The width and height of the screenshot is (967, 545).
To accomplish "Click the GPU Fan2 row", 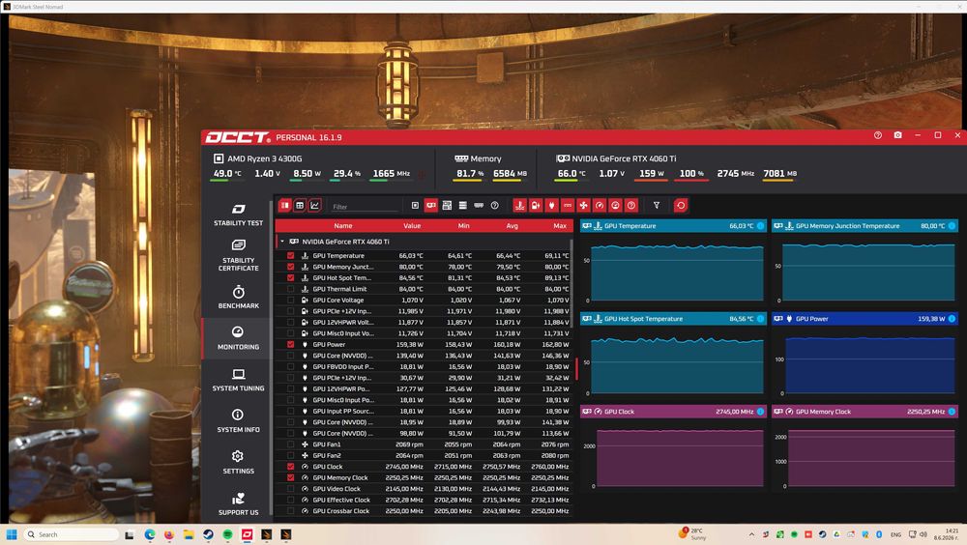I will tap(425, 455).
